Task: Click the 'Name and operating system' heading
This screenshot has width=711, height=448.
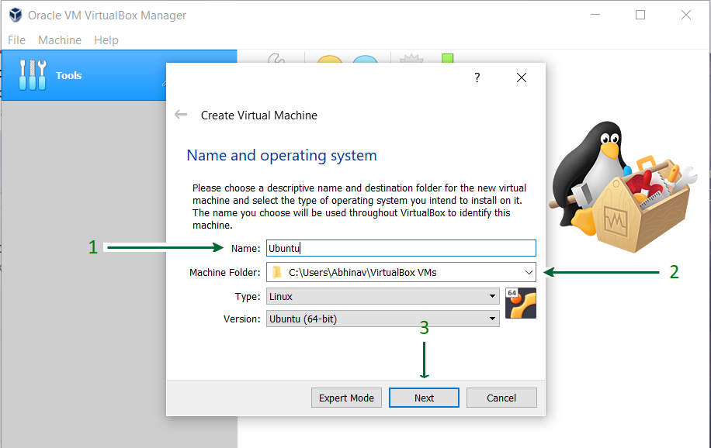Action: click(x=282, y=155)
